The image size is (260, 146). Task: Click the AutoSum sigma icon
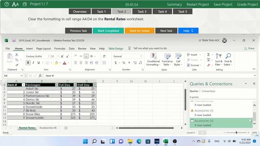pos(208,55)
